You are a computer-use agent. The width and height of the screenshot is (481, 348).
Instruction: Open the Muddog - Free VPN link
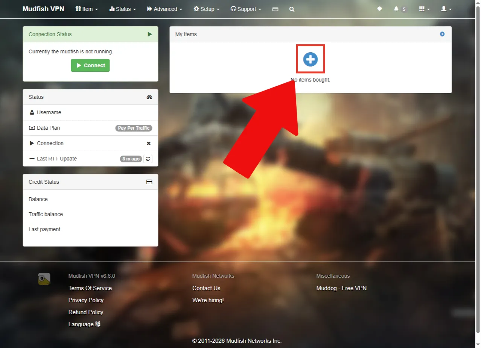pyautogui.click(x=341, y=288)
